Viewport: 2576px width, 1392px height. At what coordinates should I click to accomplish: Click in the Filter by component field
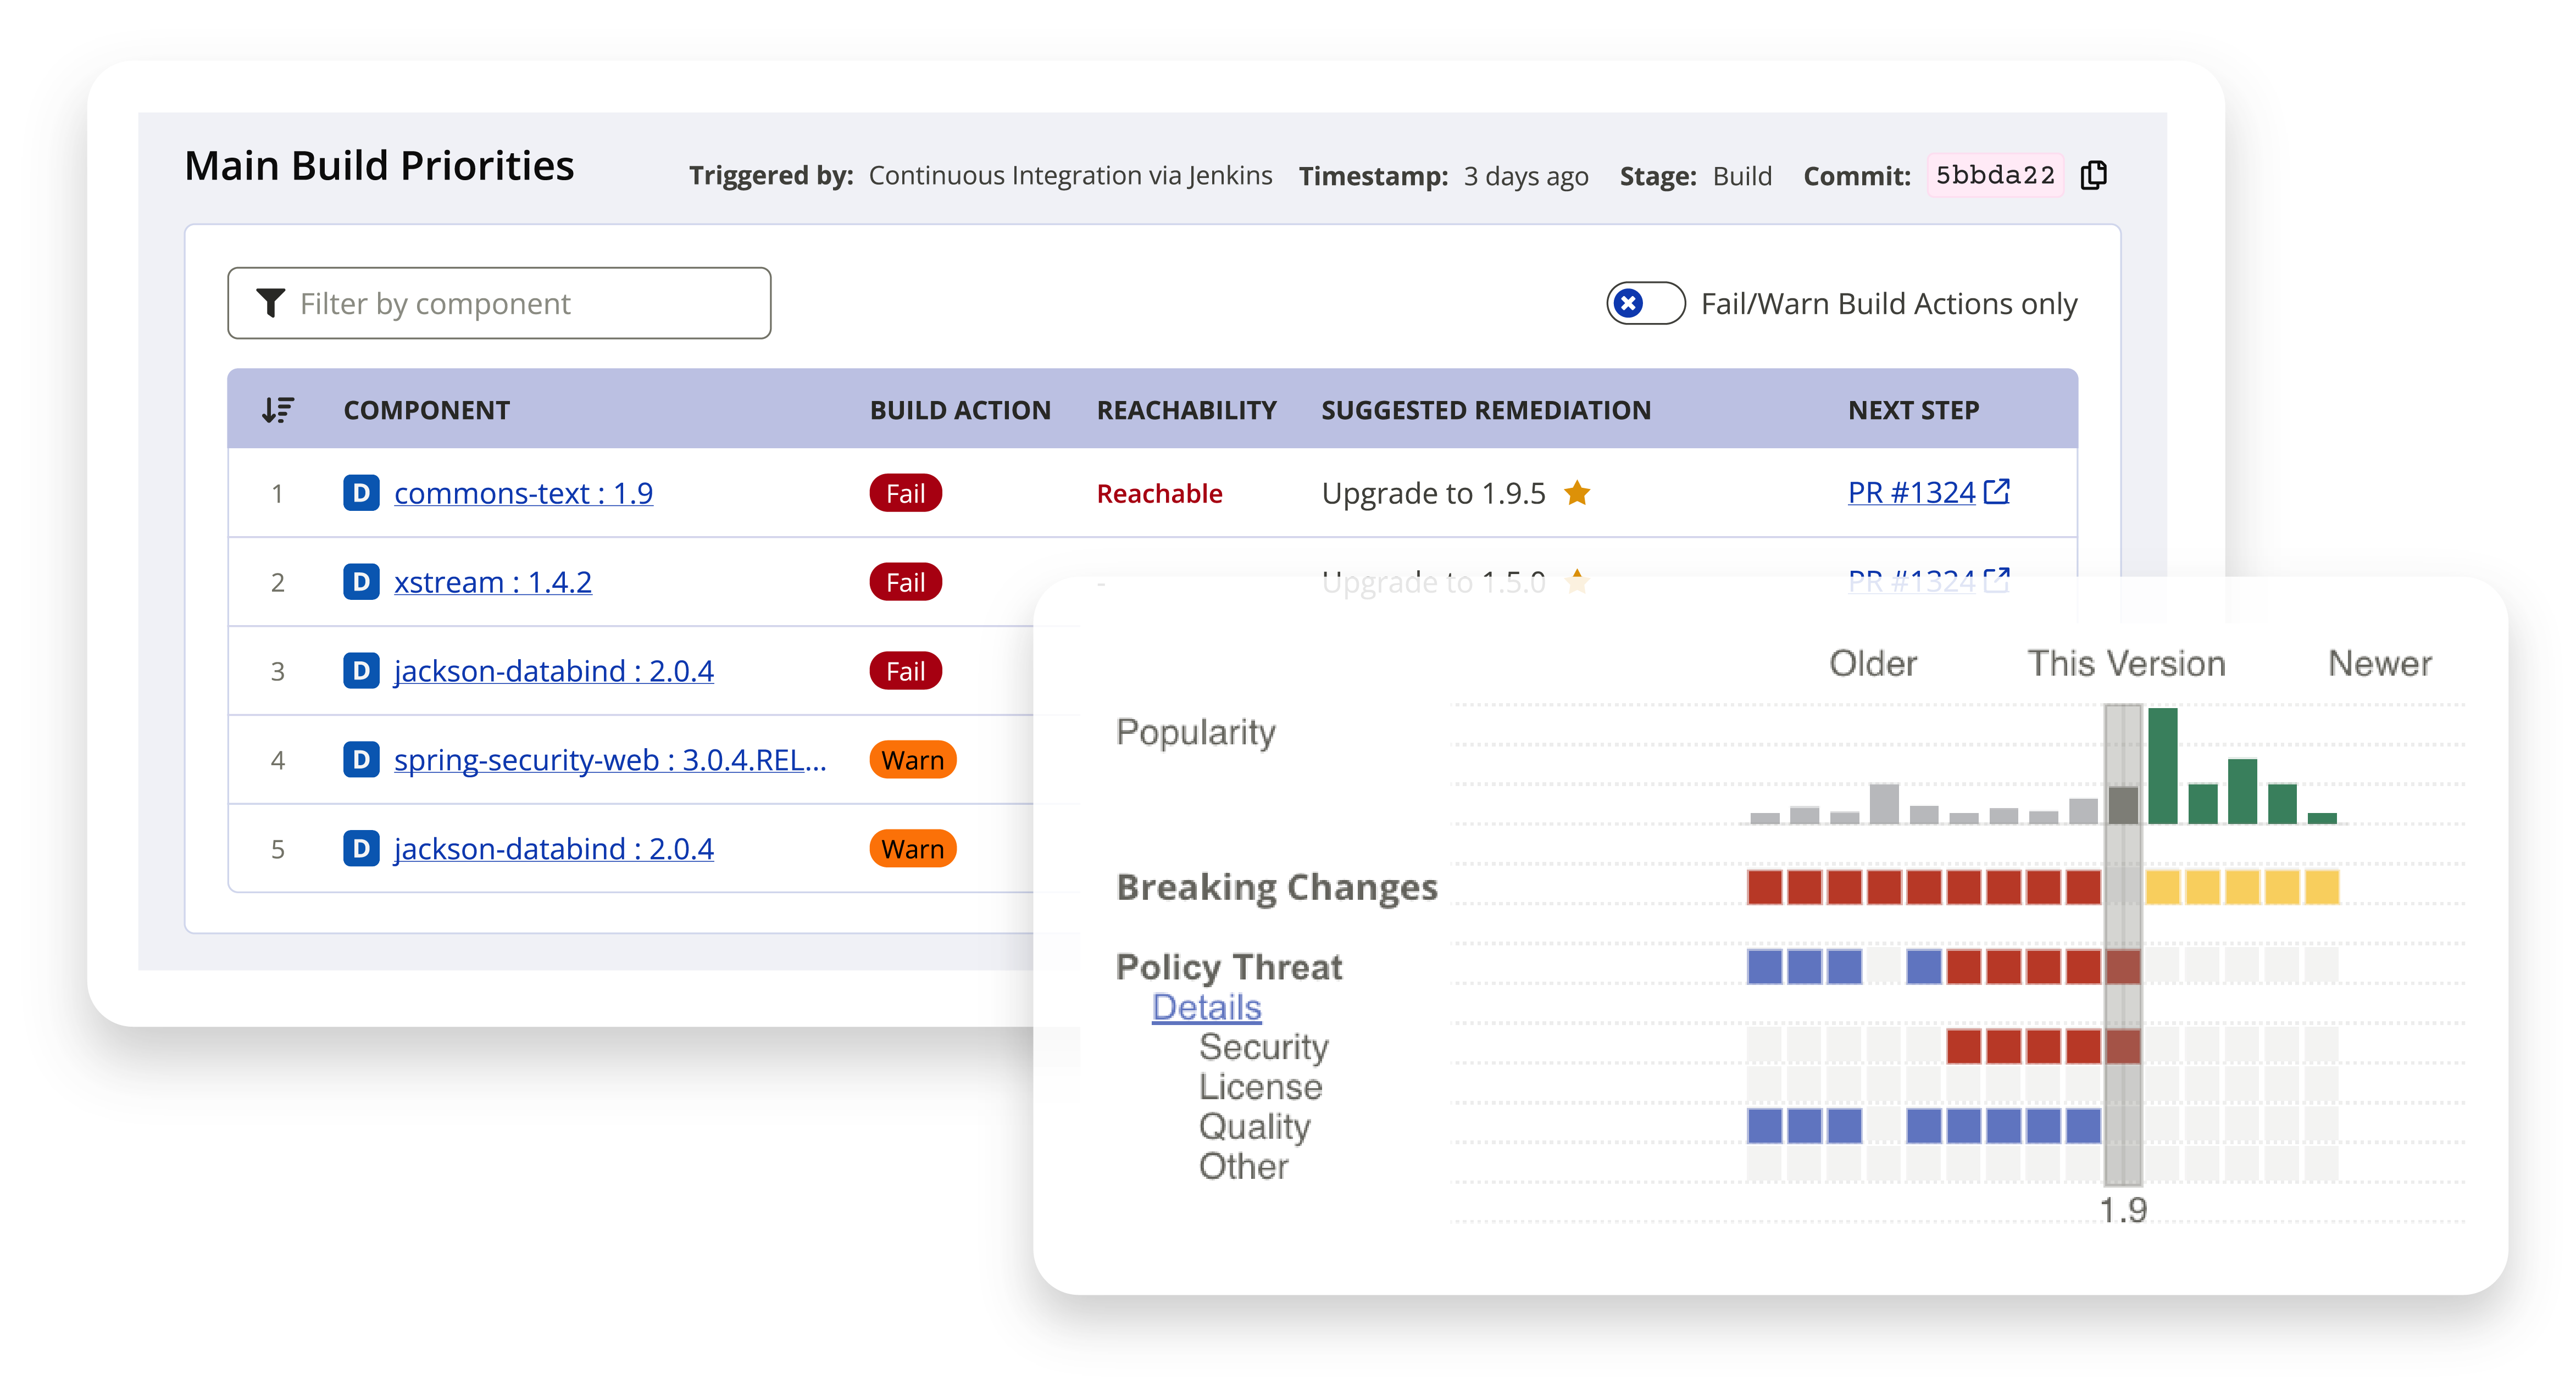click(520, 303)
